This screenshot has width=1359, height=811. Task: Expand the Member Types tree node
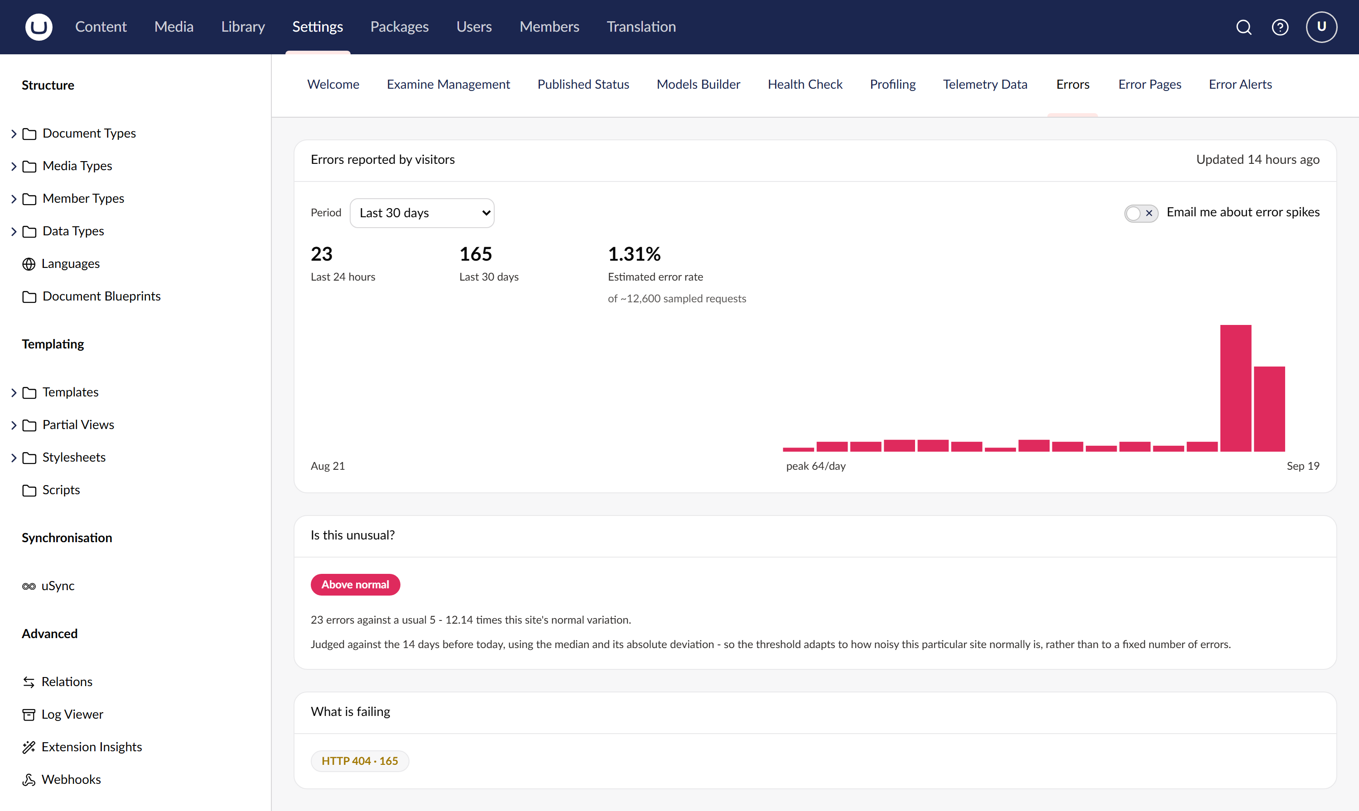coord(14,198)
